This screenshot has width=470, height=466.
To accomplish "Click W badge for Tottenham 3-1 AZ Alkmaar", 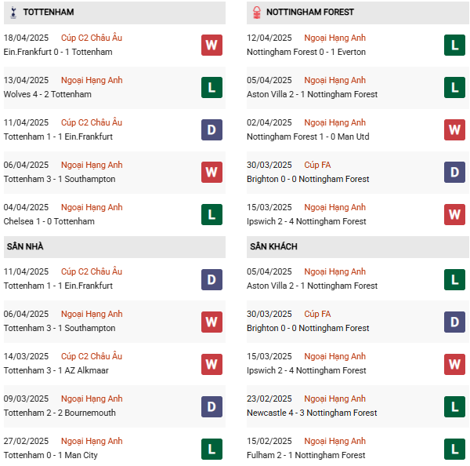I will tap(211, 363).
